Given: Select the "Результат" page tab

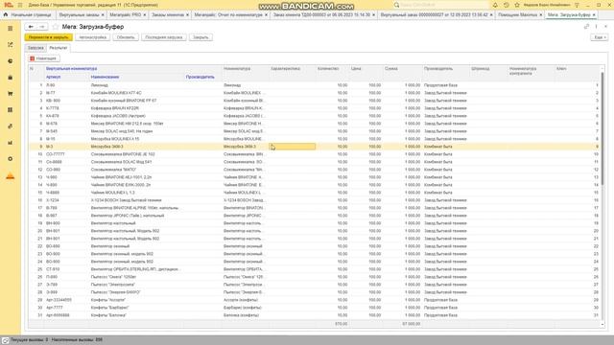Looking at the screenshot, I should coord(58,48).
